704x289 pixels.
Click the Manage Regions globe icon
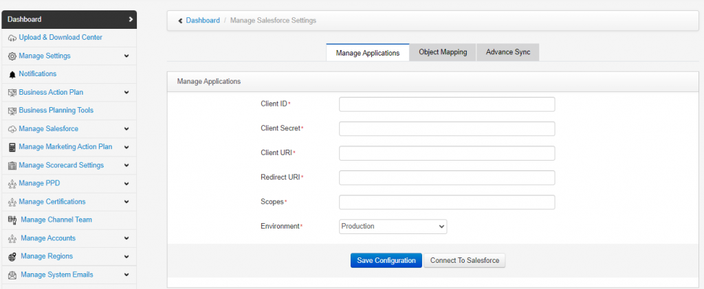12,257
